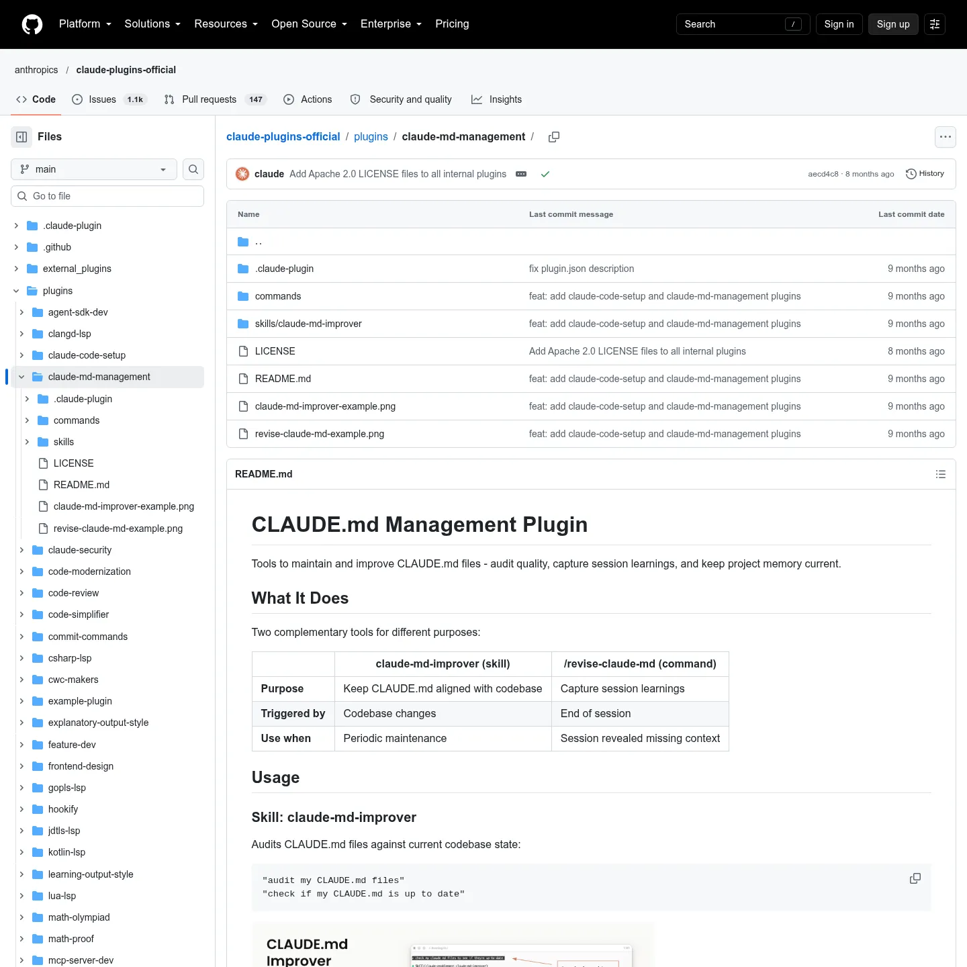Click the Sign in button
967x967 pixels.
(x=839, y=24)
